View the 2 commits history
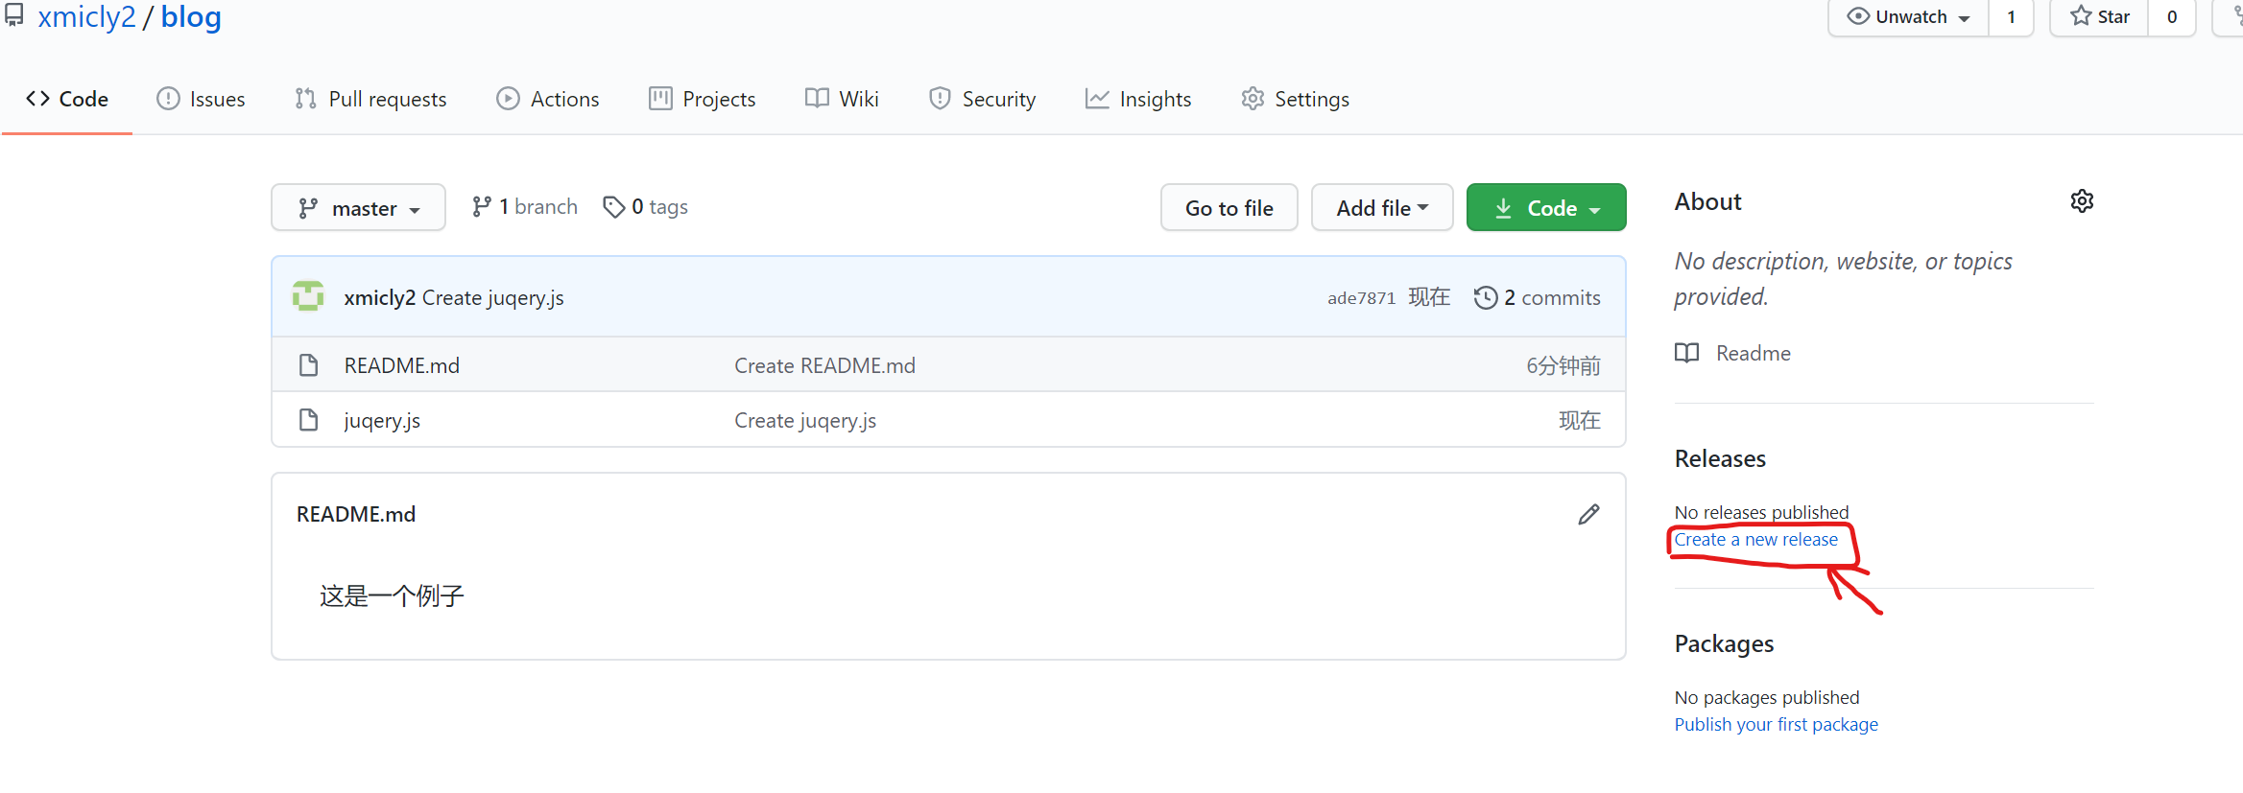This screenshot has width=2243, height=793. [x=1537, y=297]
